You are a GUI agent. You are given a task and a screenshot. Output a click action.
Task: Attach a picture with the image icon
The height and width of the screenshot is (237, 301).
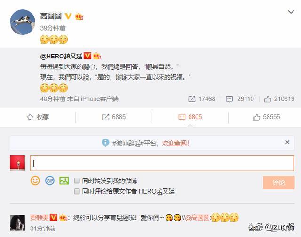(x=64, y=180)
